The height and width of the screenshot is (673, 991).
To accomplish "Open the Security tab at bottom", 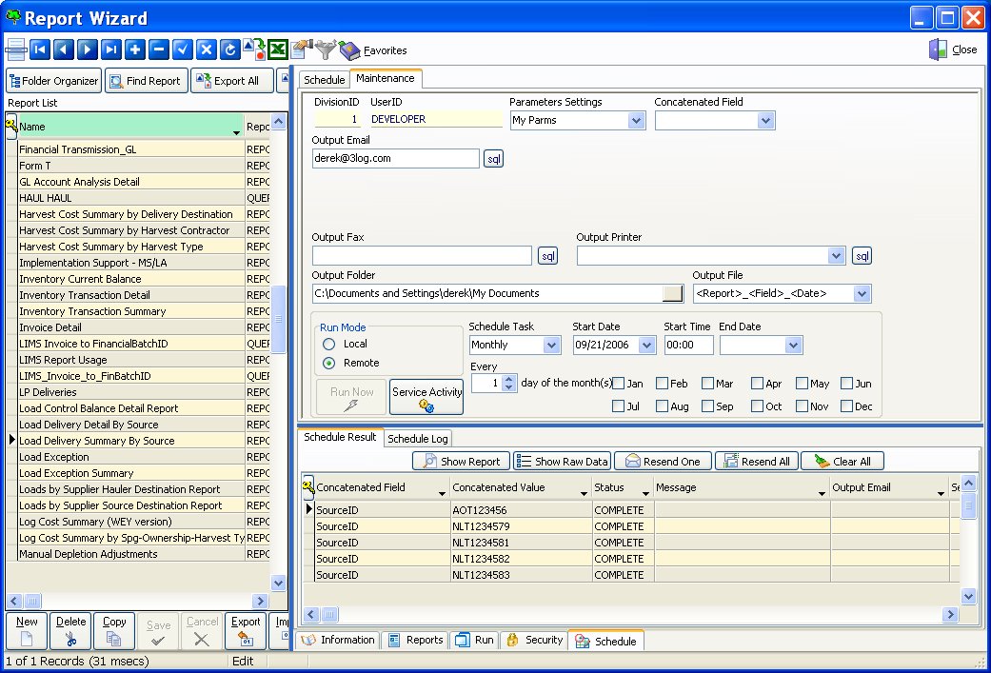I will [534, 641].
